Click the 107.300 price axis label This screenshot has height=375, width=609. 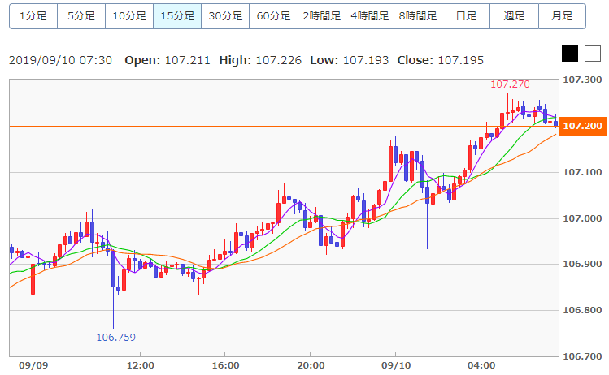click(x=582, y=80)
